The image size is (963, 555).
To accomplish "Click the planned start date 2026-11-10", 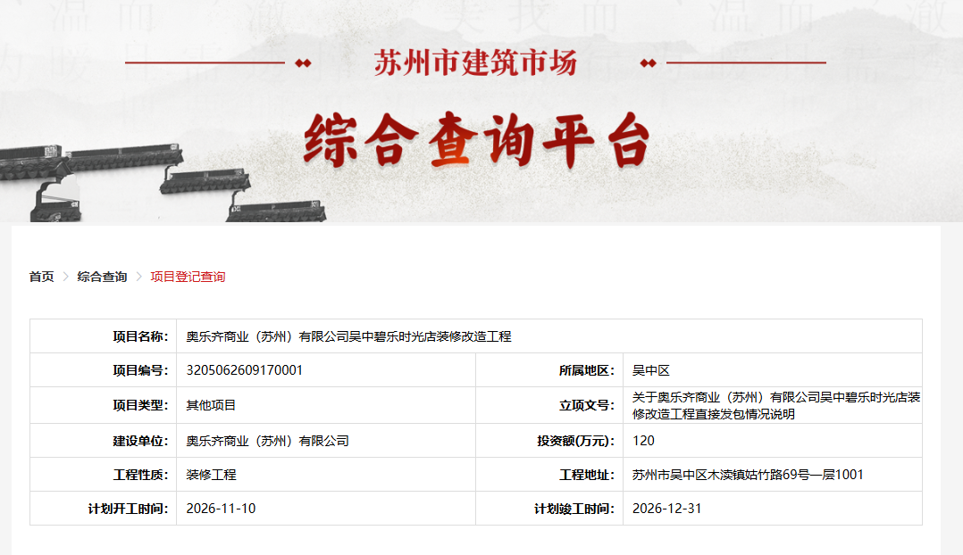I will tap(222, 509).
